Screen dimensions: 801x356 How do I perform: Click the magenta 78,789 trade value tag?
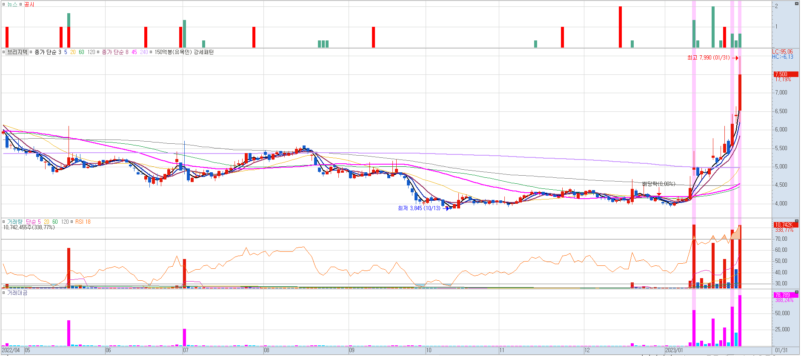pos(786,295)
